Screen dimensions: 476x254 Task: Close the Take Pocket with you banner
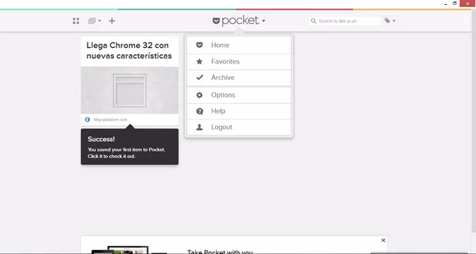pyautogui.click(x=383, y=240)
